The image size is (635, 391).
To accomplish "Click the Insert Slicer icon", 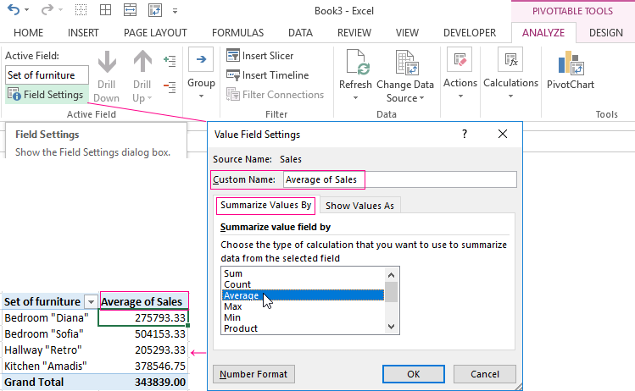I will click(234, 55).
